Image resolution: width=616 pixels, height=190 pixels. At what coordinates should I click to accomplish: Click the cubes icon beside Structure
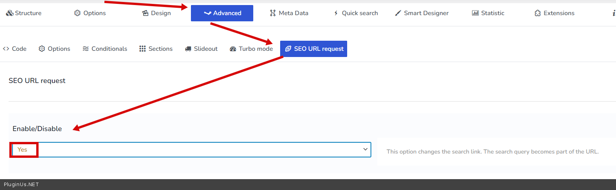pyautogui.click(x=9, y=13)
